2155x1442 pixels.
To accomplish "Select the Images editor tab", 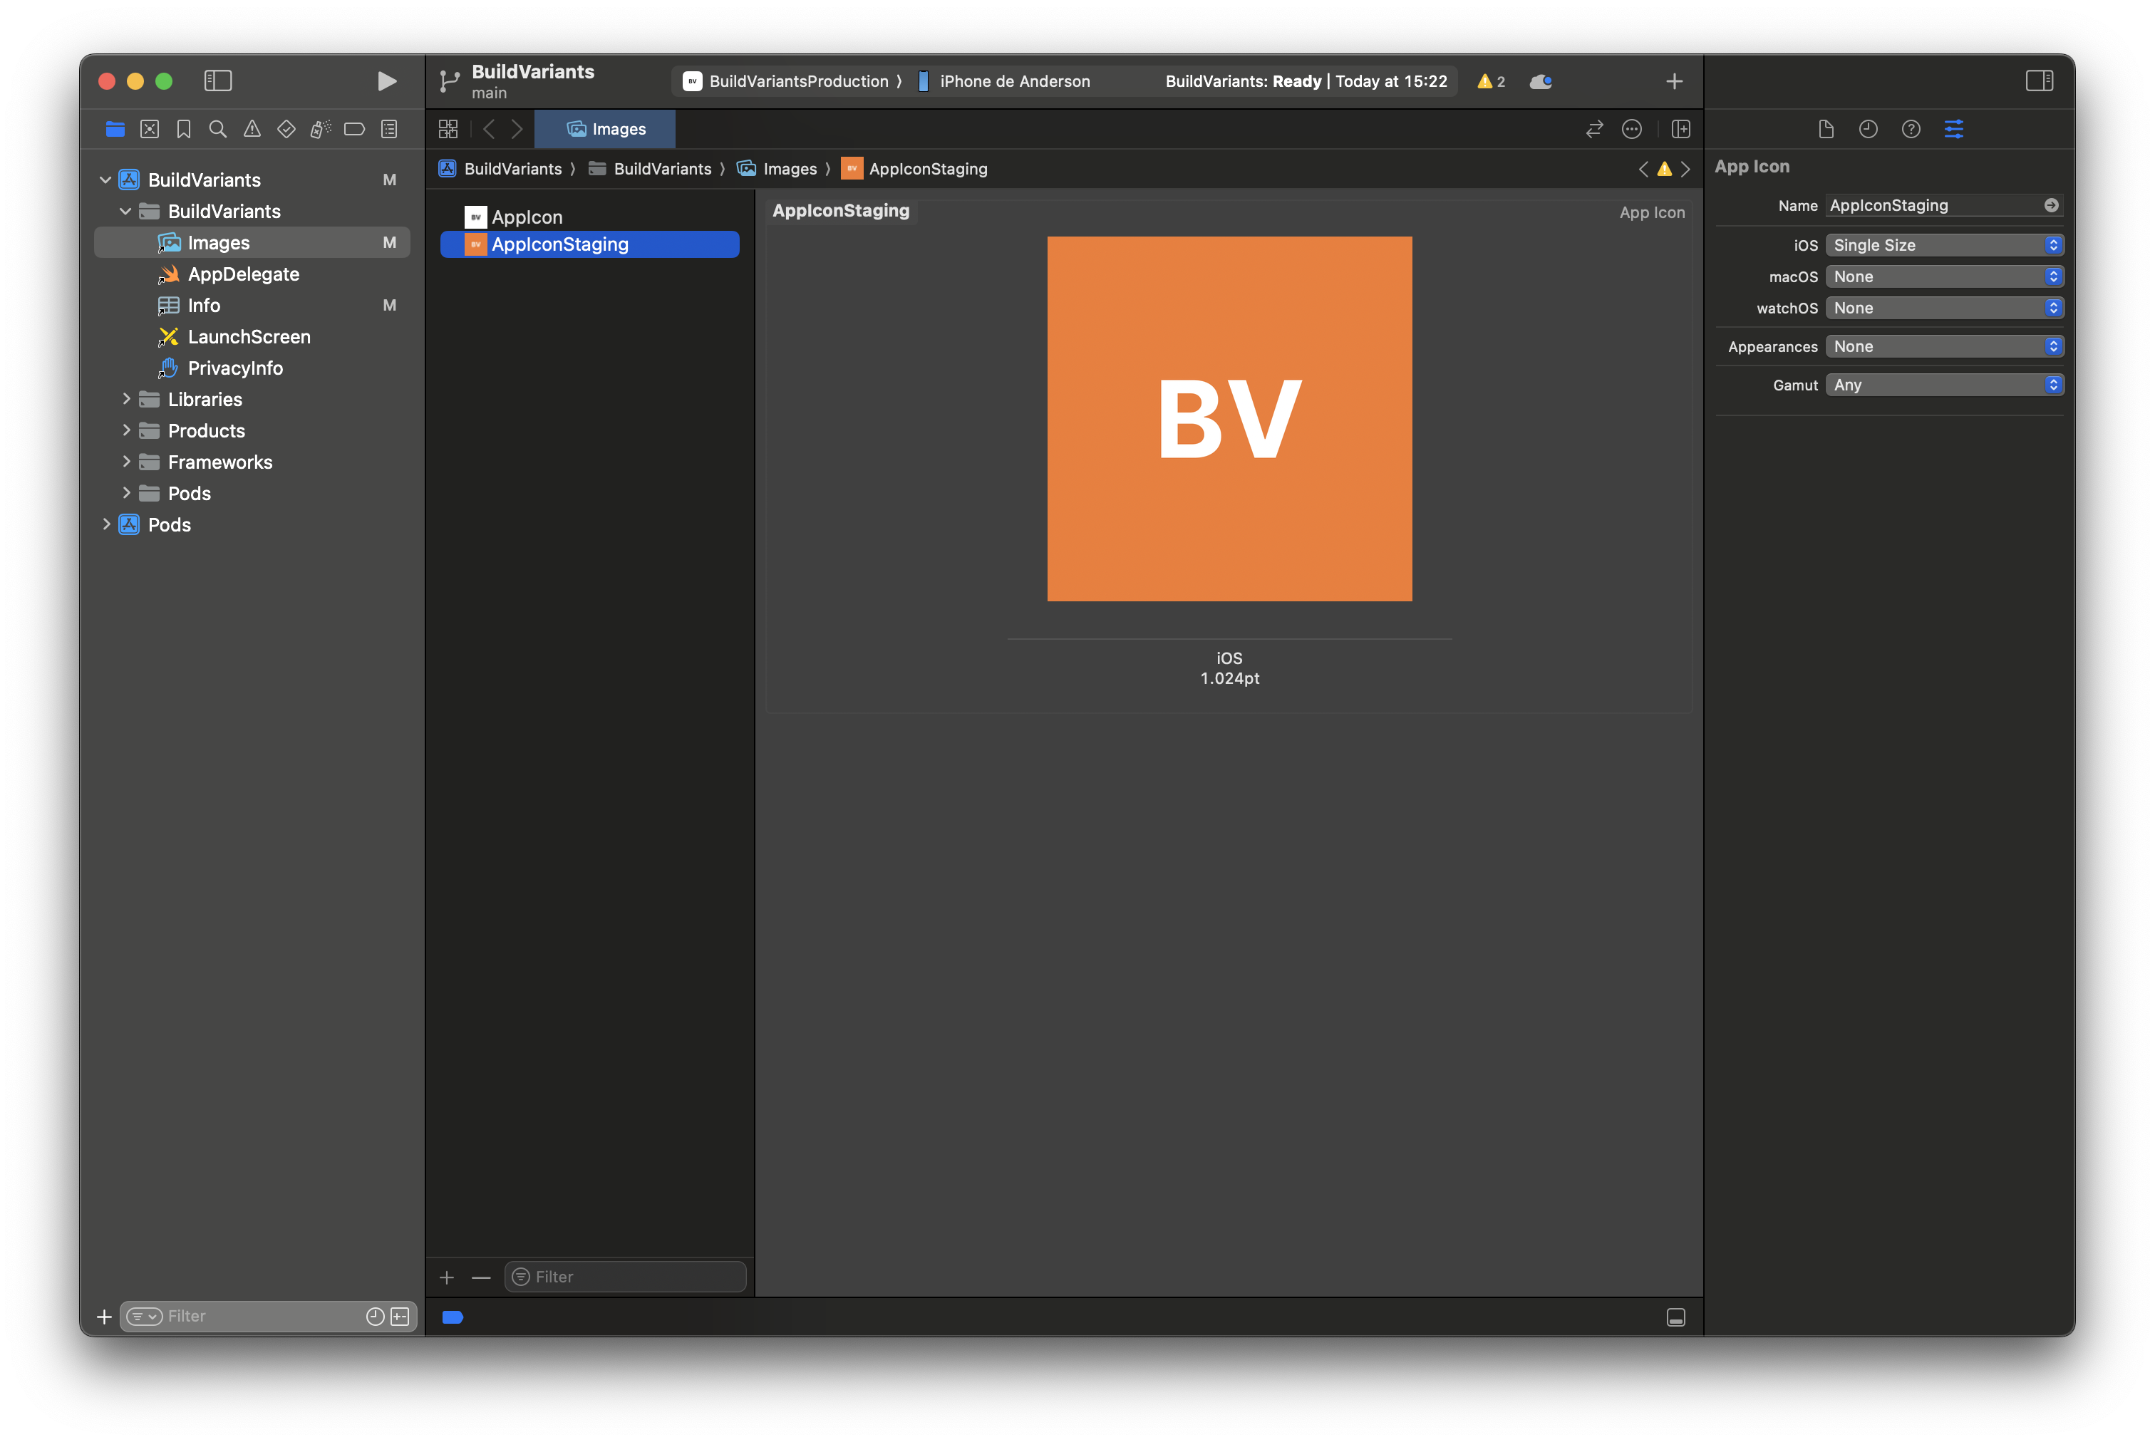I will (x=605, y=129).
